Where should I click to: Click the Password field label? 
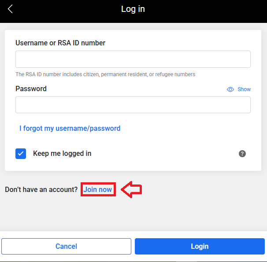[31, 89]
